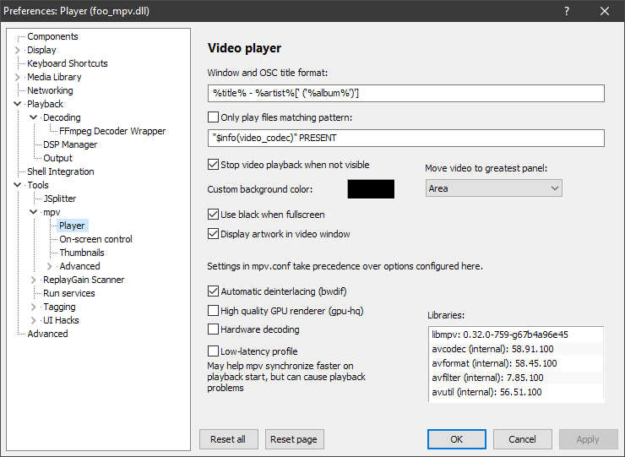Select On-screen control in the tree

coord(95,239)
